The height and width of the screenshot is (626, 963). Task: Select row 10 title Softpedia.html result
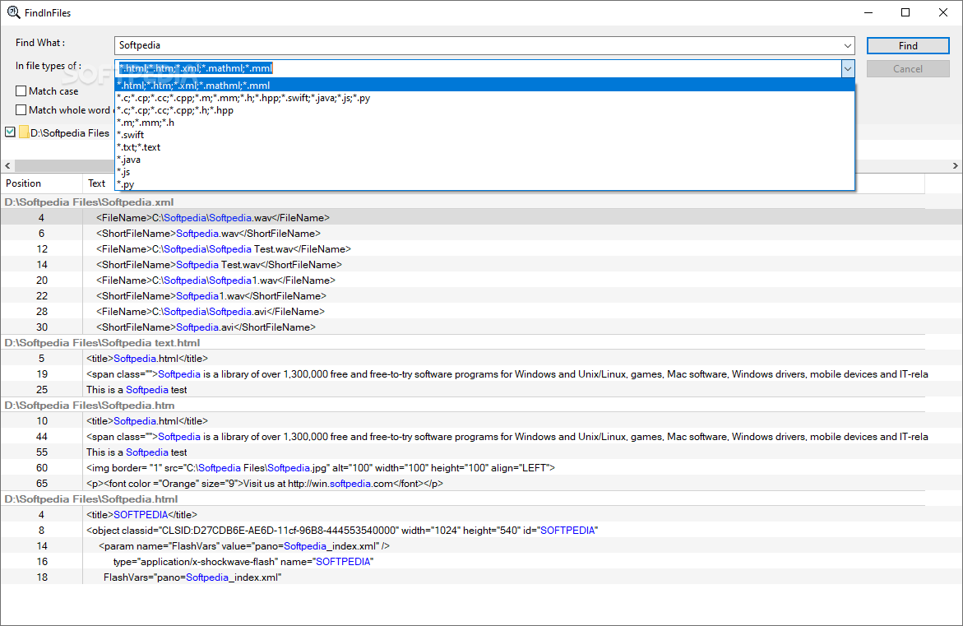click(x=482, y=421)
